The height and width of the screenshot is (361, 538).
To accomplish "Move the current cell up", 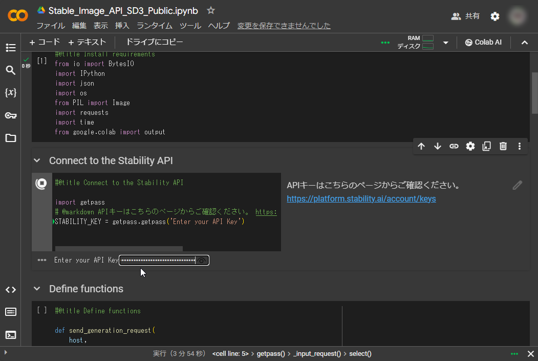I will click(421, 146).
